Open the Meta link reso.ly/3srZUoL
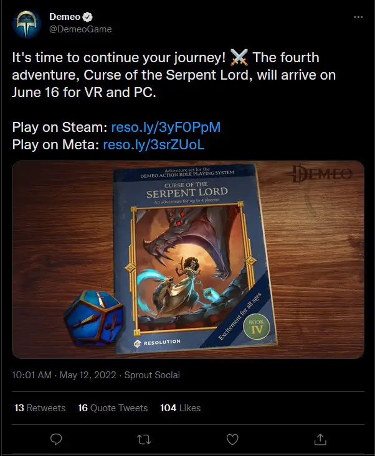375x456 pixels. click(x=154, y=144)
